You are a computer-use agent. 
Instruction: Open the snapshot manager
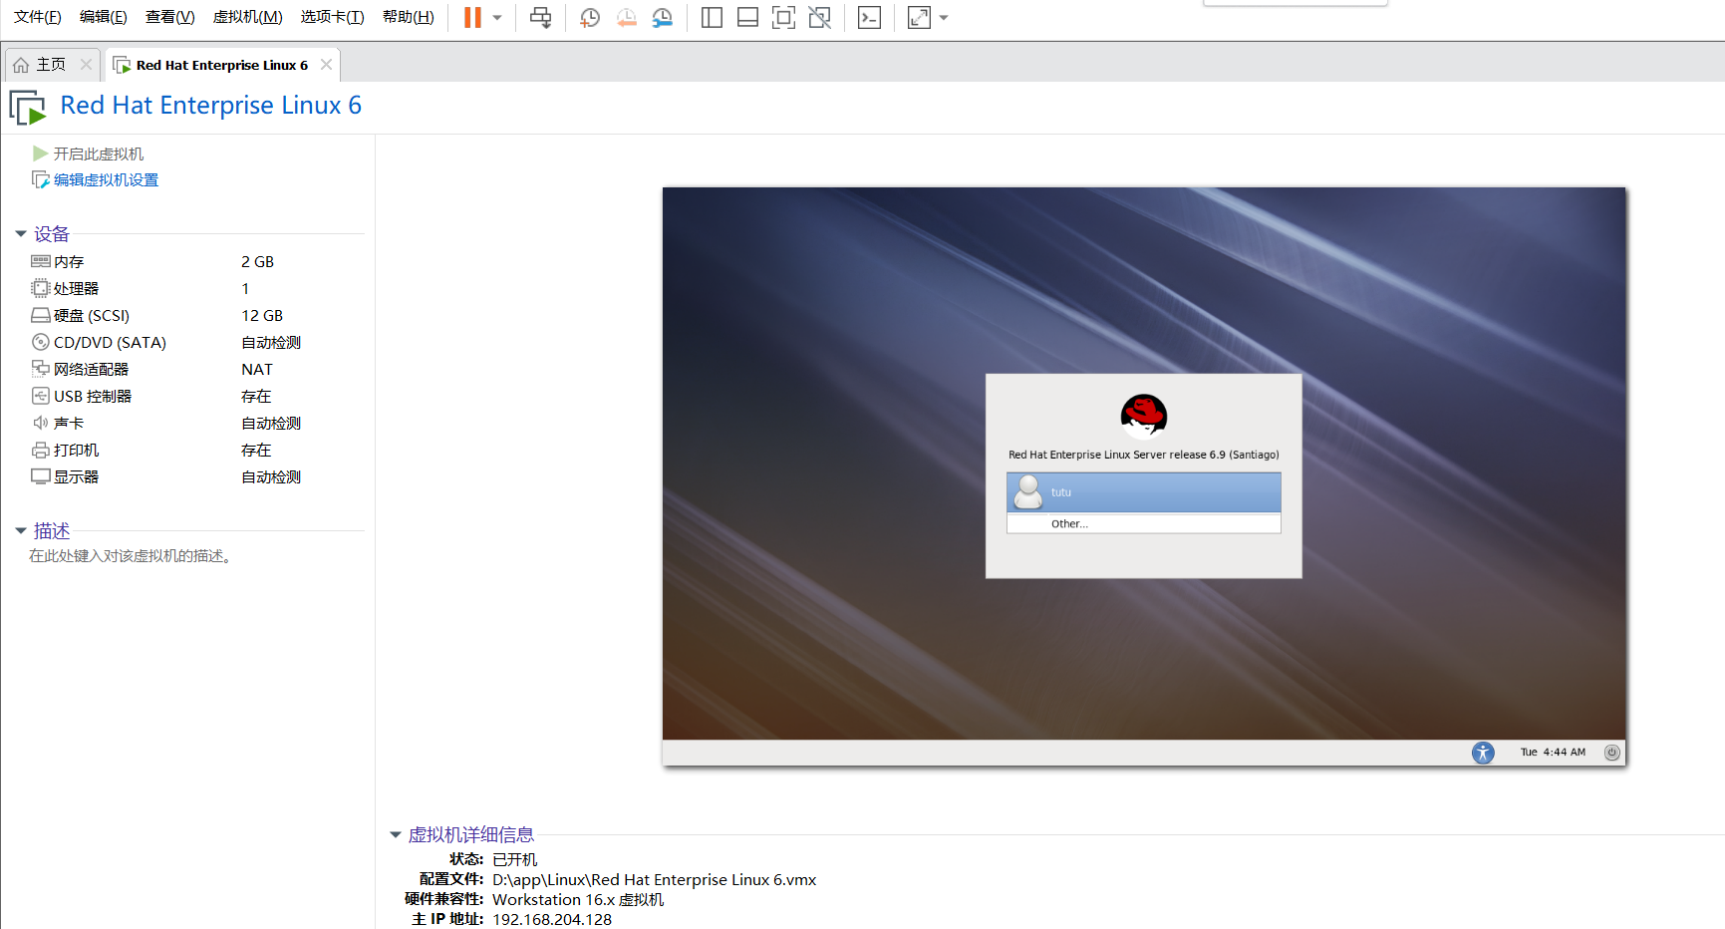(x=663, y=17)
